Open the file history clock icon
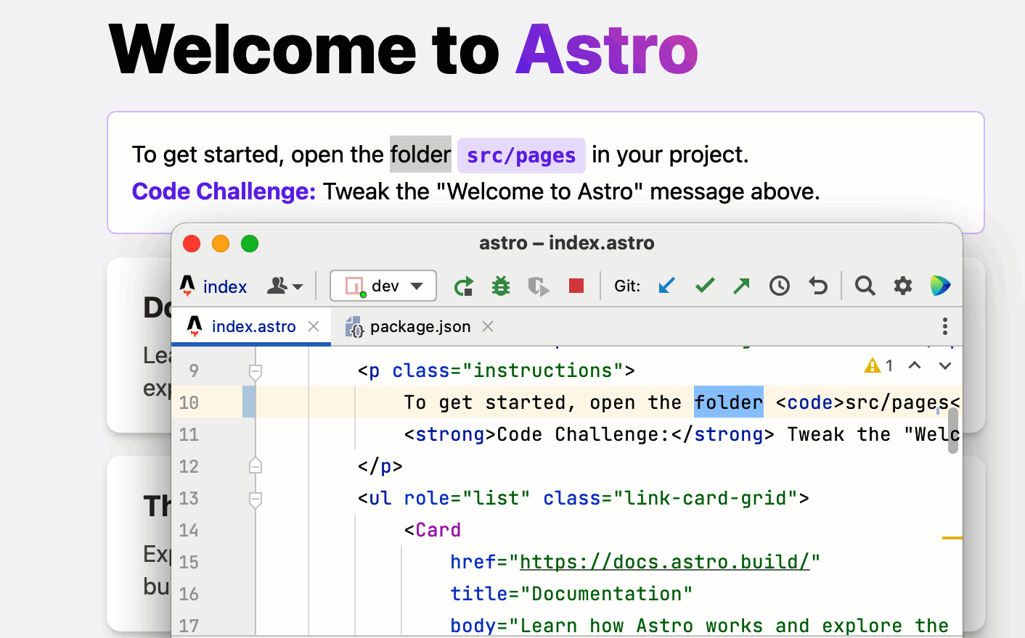Screen dimensions: 1025x638 779,286
